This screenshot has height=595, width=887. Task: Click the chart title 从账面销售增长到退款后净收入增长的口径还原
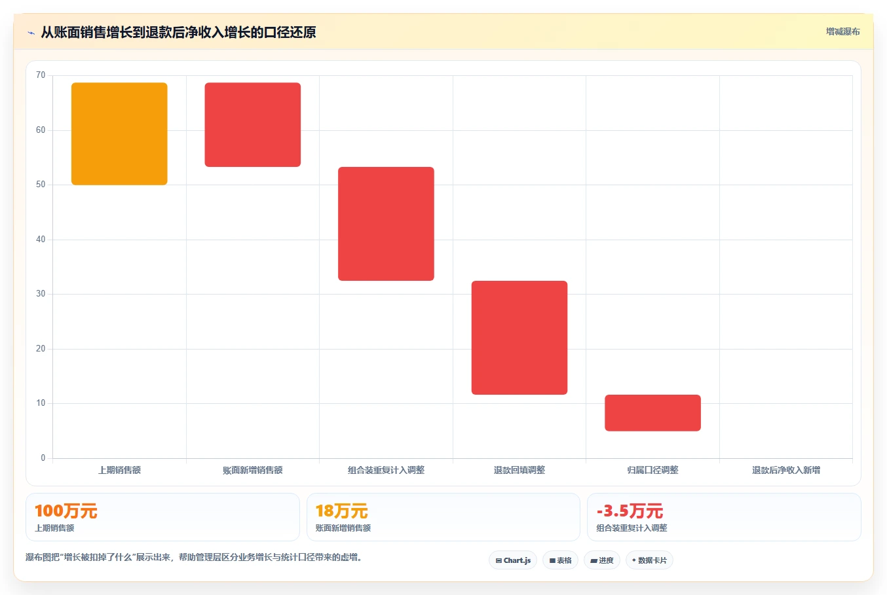click(178, 32)
